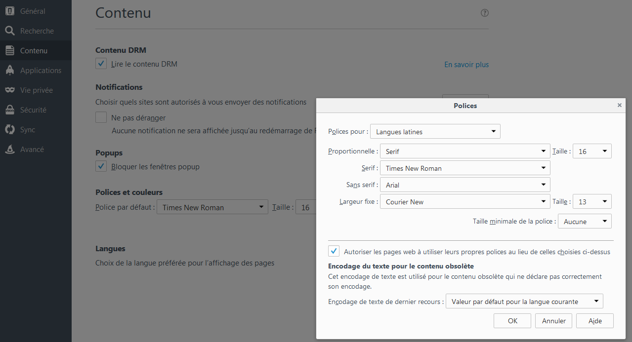Select Contenu in the sidebar

(34, 50)
